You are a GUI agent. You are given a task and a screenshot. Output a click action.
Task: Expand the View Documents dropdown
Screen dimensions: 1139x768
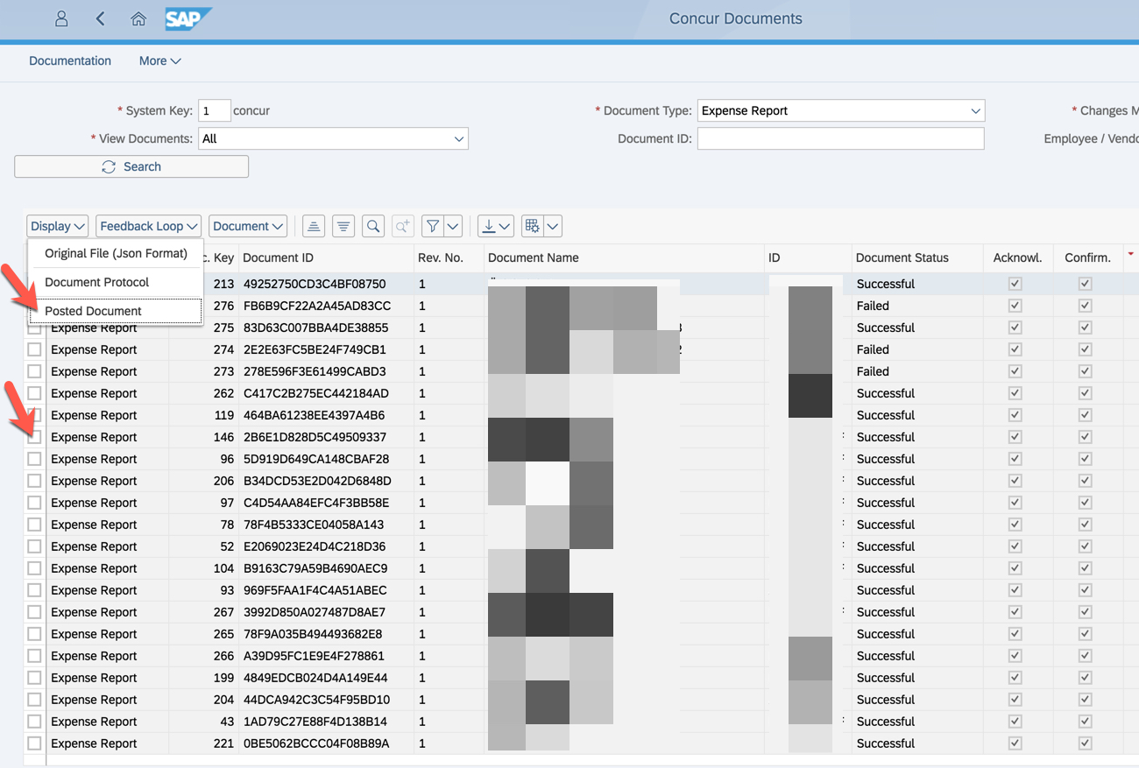pyautogui.click(x=333, y=139)
